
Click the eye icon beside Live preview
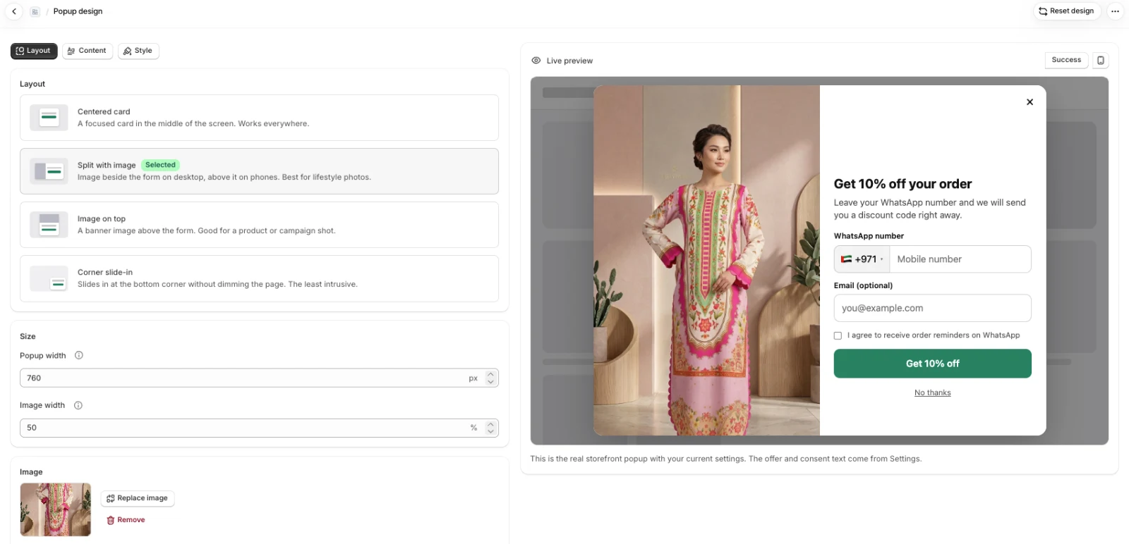coord(536,61)
